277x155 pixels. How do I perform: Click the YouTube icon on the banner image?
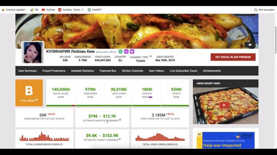coord(250,45)
